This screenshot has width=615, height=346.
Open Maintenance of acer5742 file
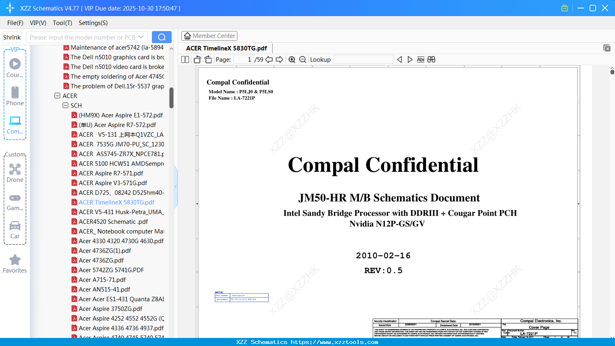point(117,48)
